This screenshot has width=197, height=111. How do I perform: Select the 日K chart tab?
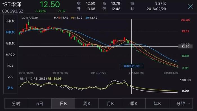(x=63, y=104)
